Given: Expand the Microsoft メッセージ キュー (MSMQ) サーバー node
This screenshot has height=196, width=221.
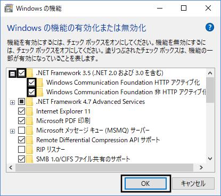Looking at the screenshot, I should (x=12, y=132).
